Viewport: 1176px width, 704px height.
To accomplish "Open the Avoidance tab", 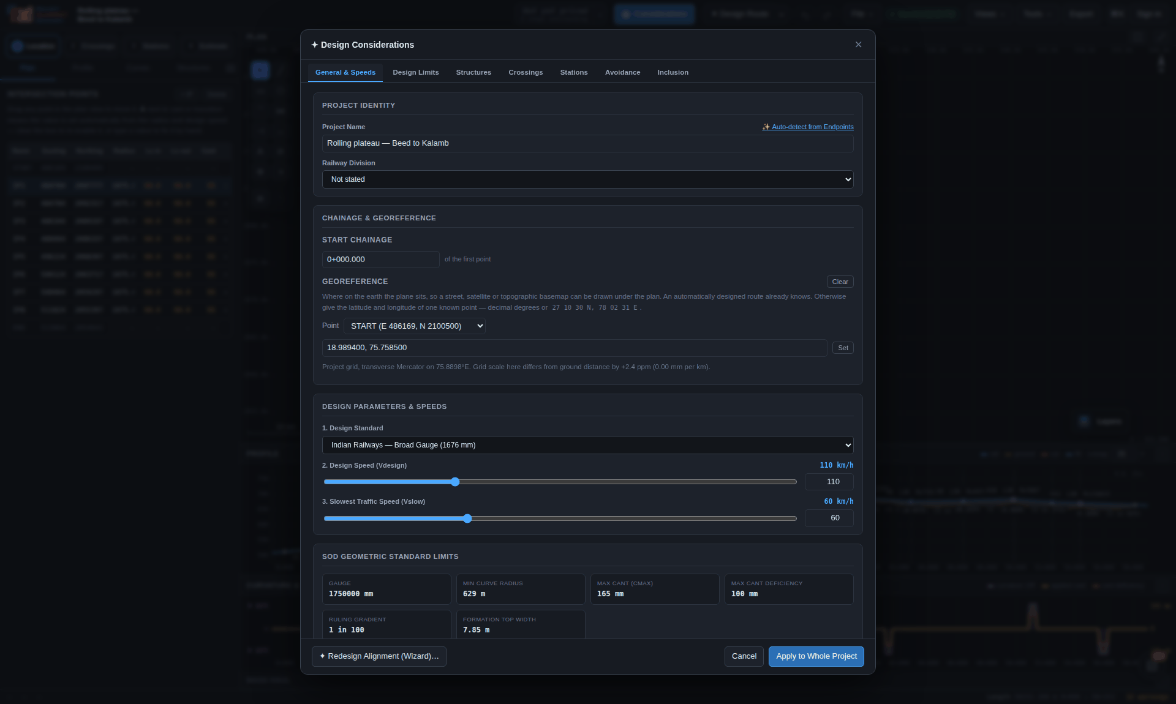I will [622, 72].
